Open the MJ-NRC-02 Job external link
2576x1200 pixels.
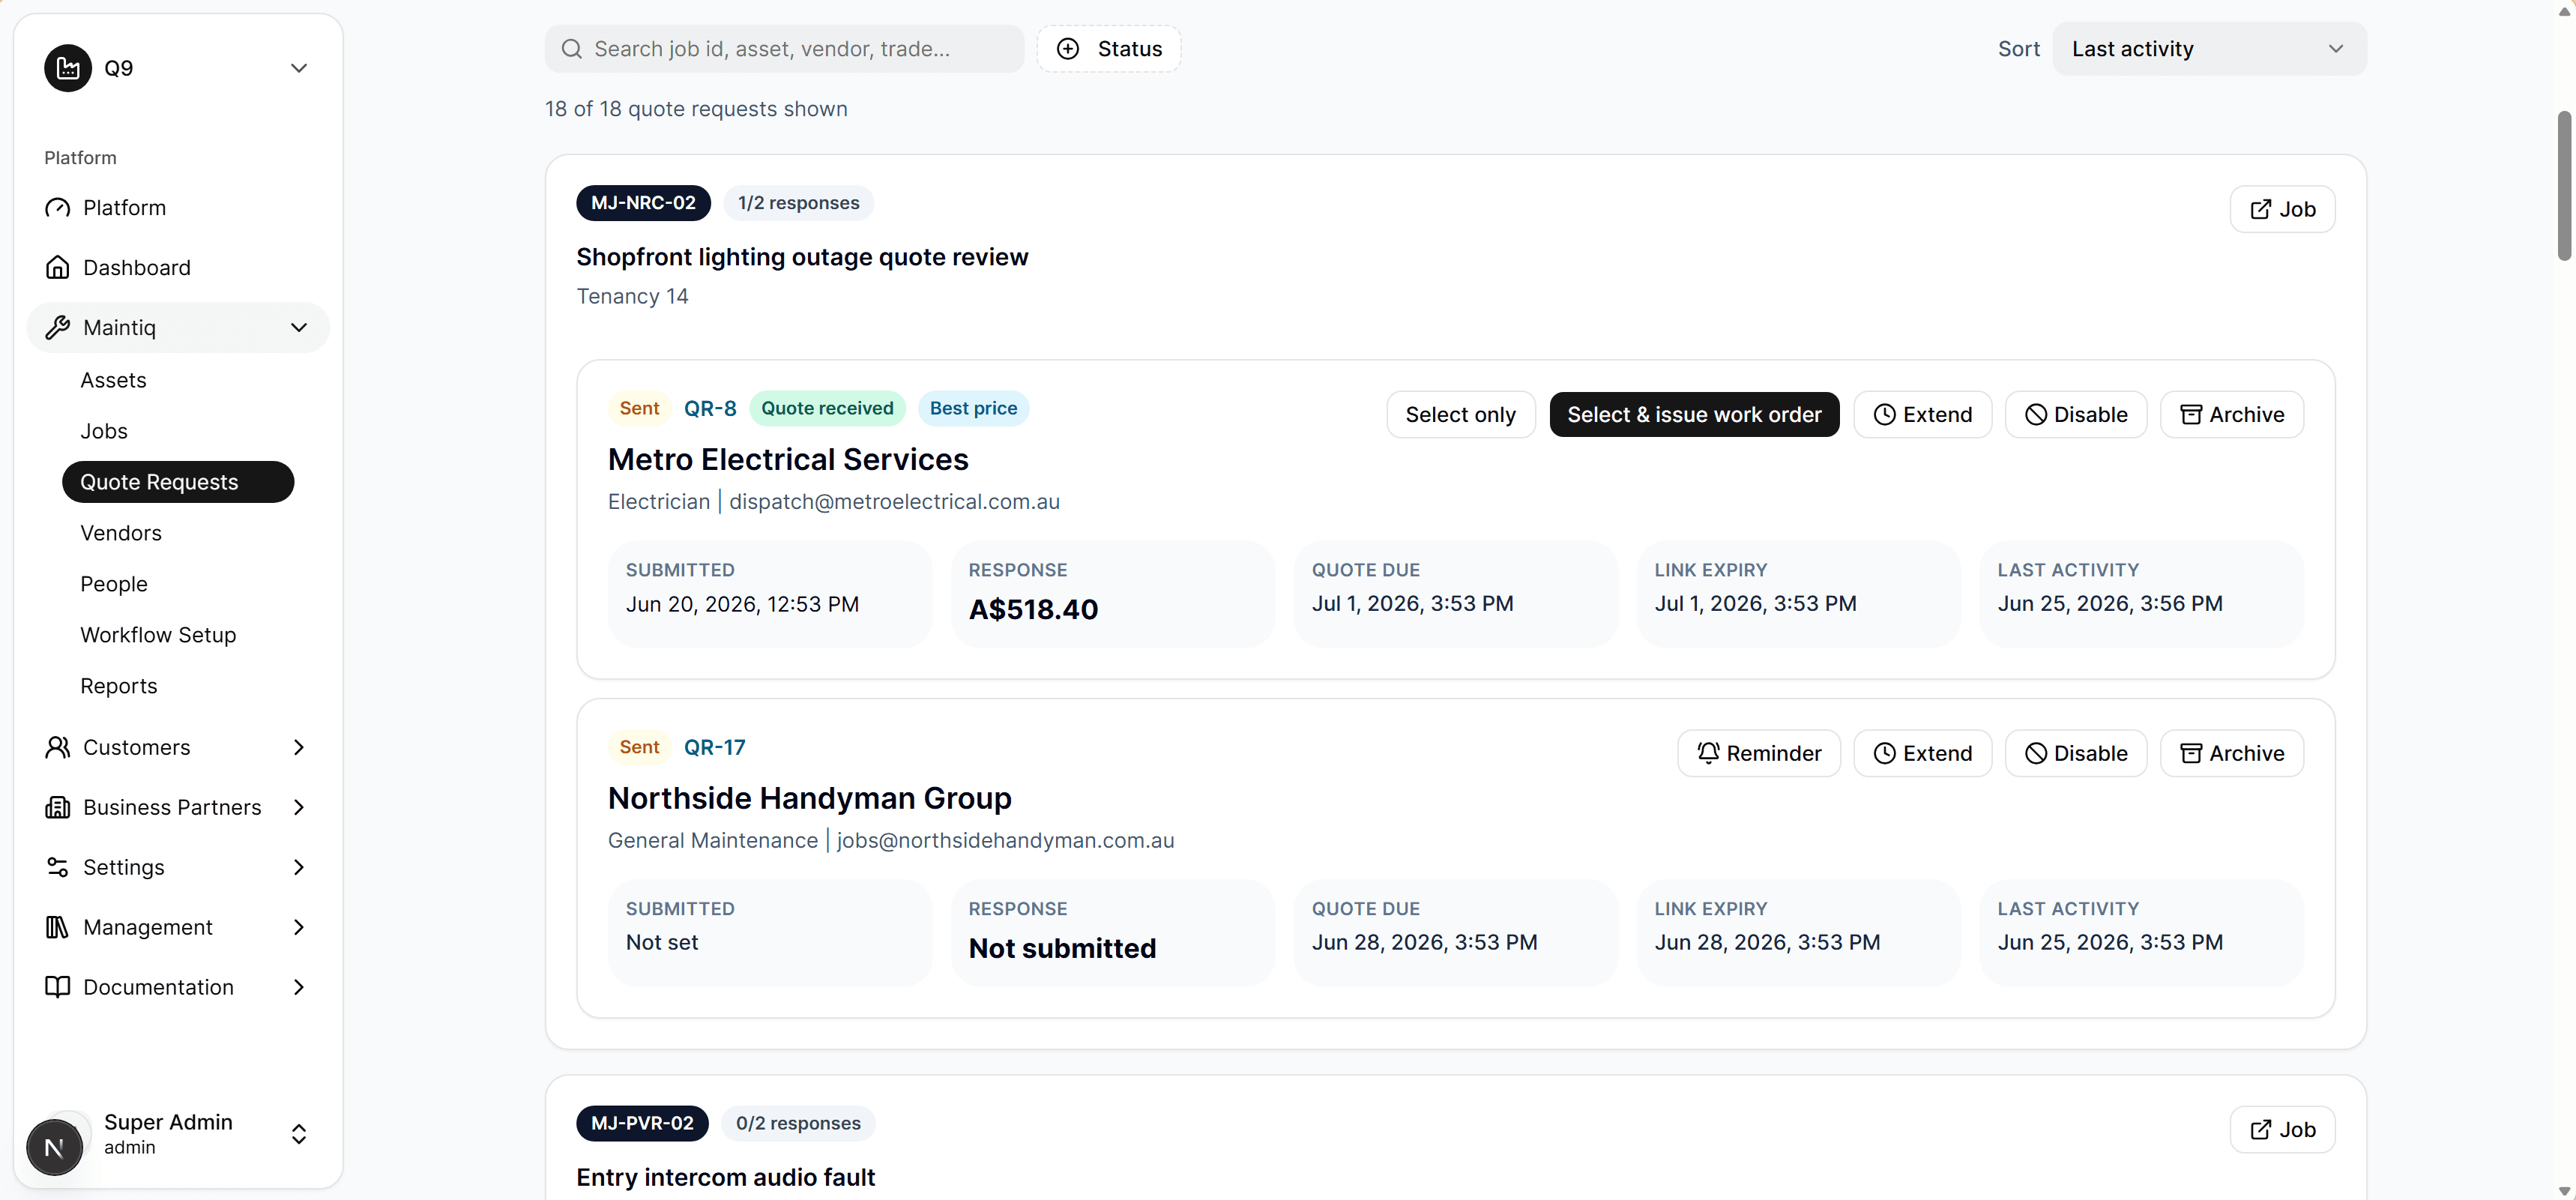pos(2282,209)
